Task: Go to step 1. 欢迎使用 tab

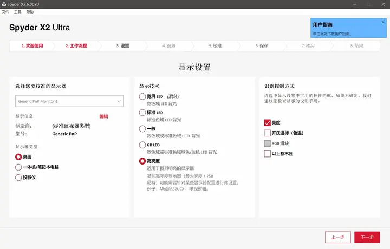Action: point(32,45)
